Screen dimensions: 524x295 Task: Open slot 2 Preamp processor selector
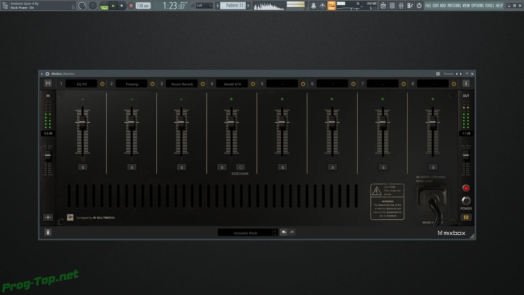pos(131,83)
